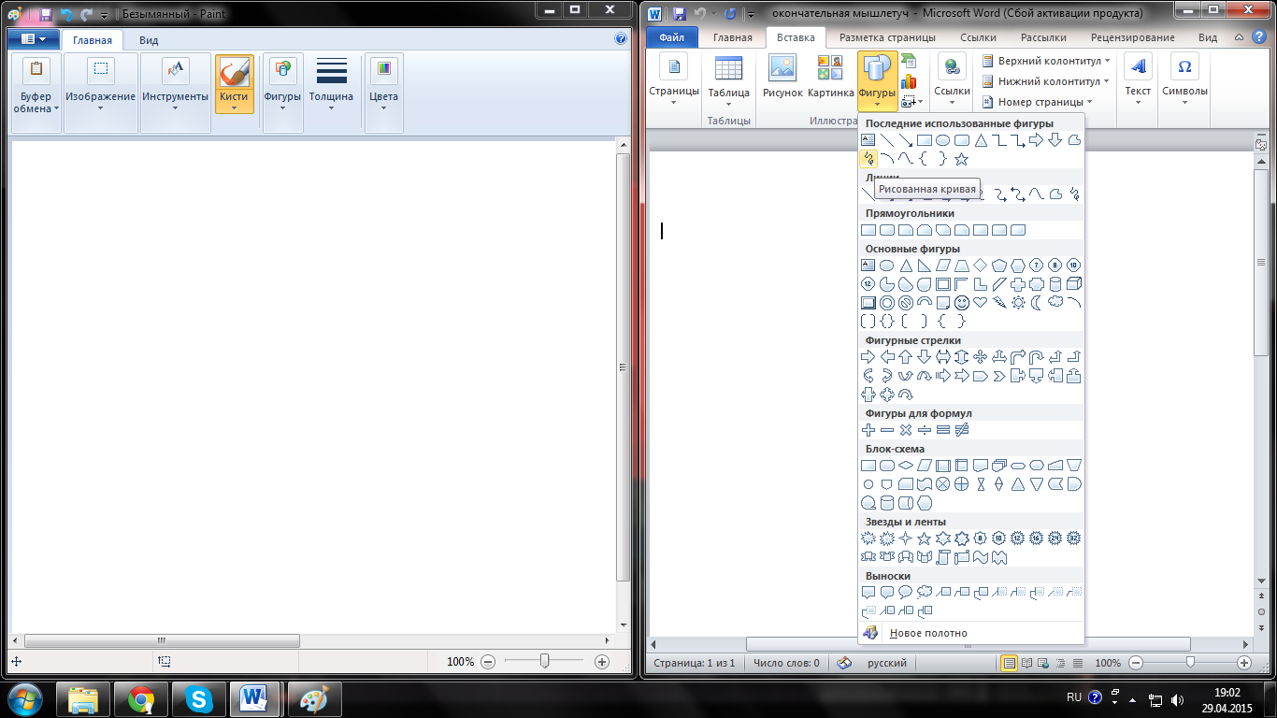
Task: Open Paint Фигуры shapes dropdown
Action: pos(282,92)
